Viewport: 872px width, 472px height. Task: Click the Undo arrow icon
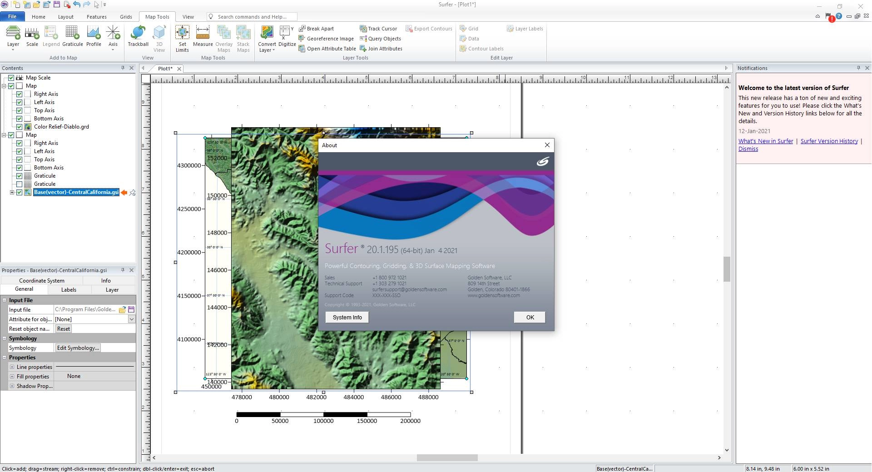(77, 5)
